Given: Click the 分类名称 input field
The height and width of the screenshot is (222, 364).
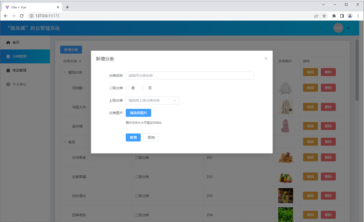Looking at the screenshot, I should [190, 76].
